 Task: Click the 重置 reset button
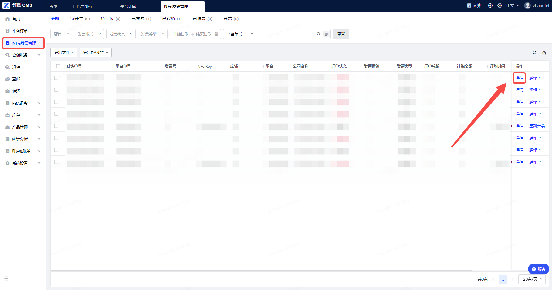pos(341,34)
